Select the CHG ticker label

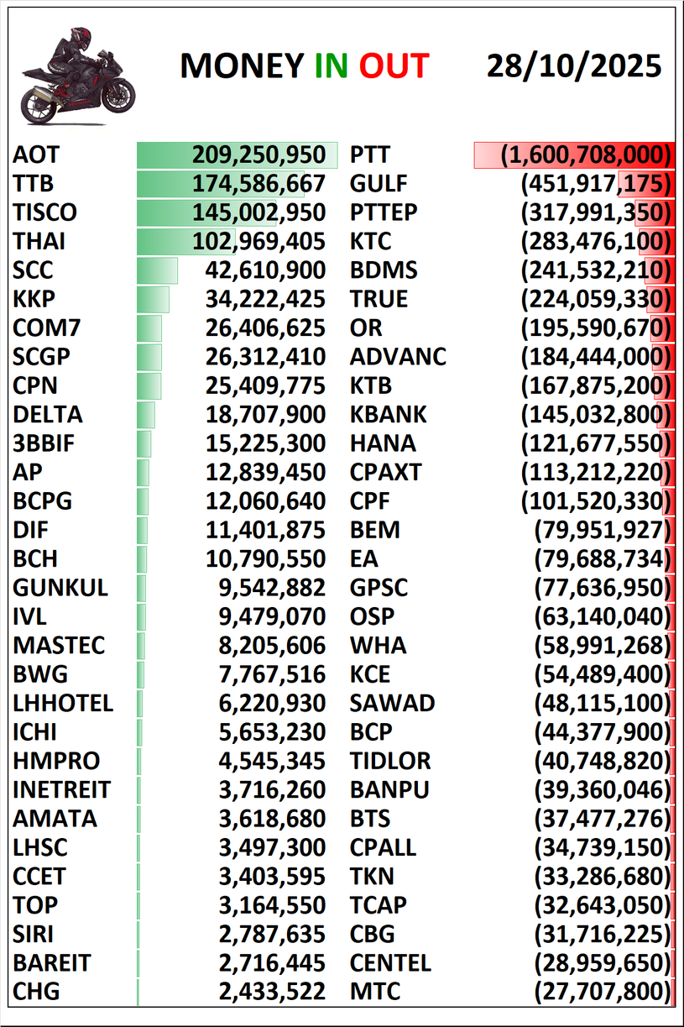(36, 992)
